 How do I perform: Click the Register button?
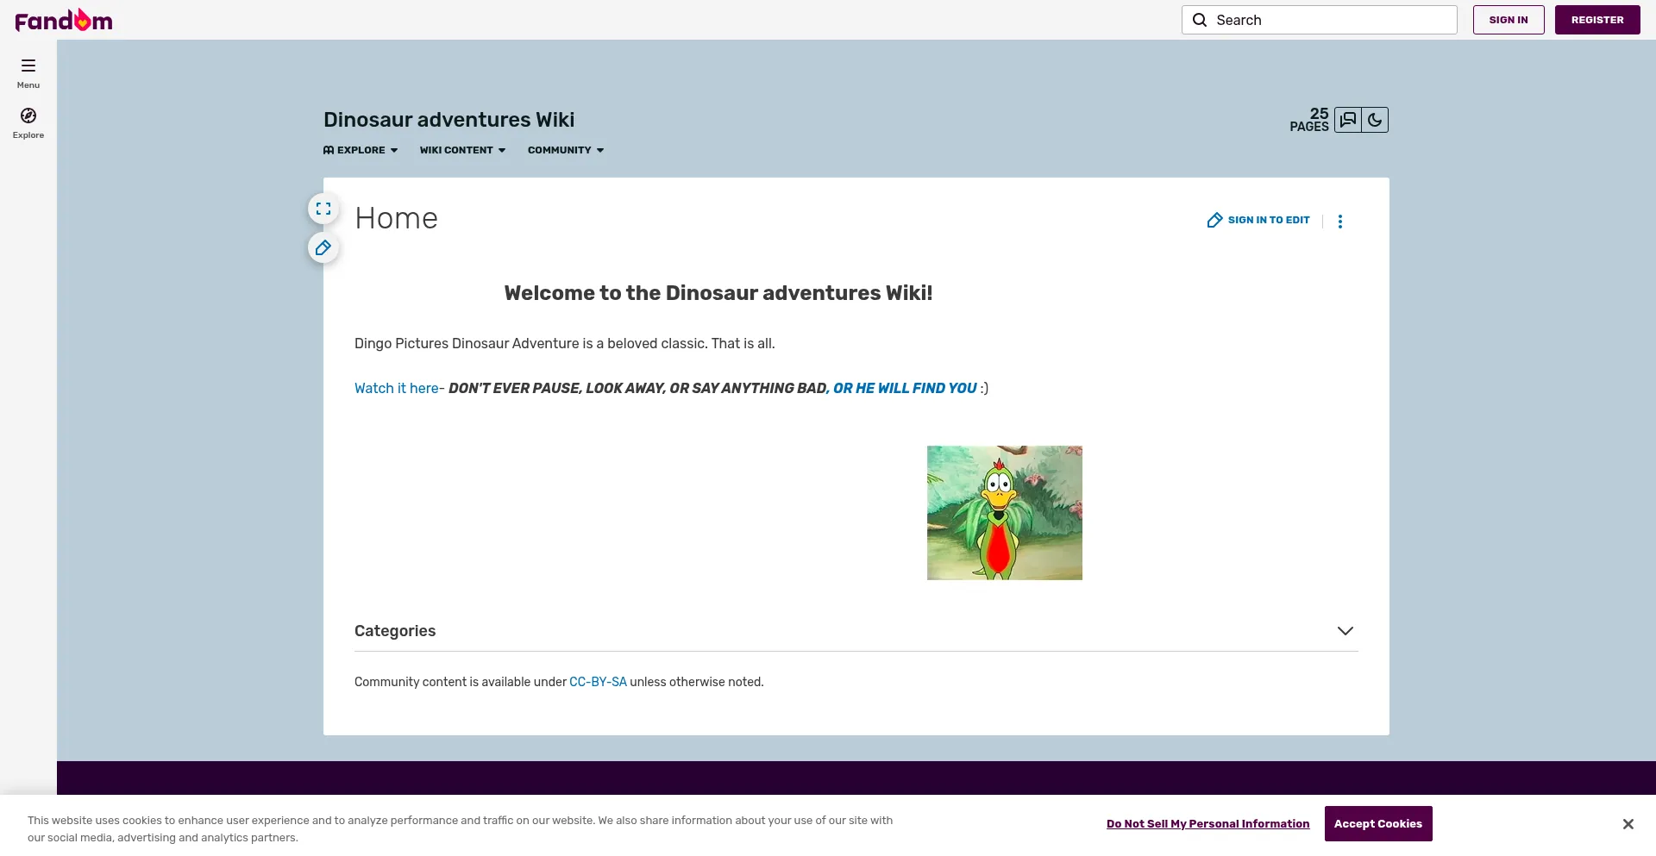tap(1596, 20)
